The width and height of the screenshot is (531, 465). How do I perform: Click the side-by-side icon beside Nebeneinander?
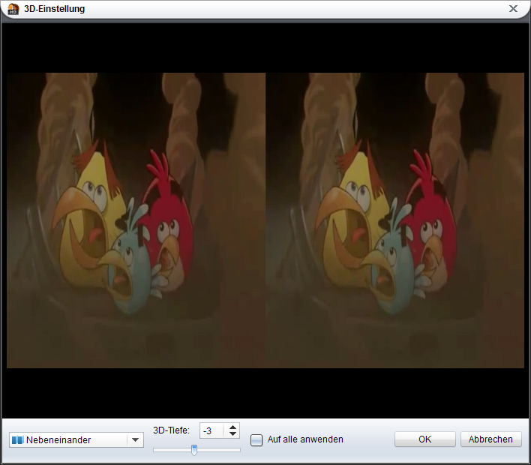coord(17,440)
